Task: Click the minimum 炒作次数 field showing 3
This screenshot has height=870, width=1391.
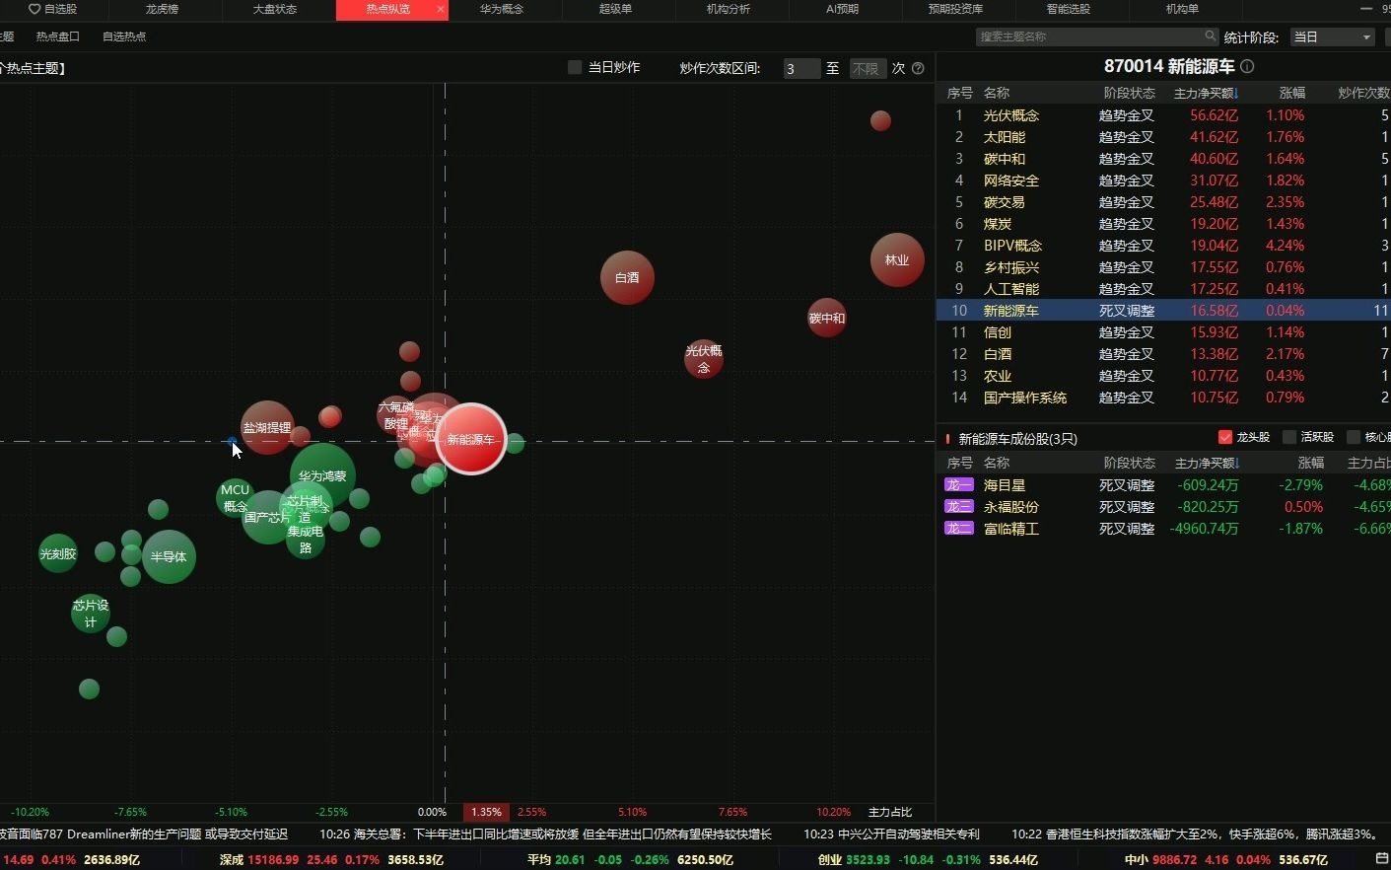Action: click(800, 68)
